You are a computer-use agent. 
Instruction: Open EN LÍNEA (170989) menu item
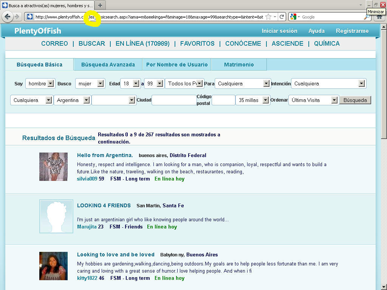[142, 43]
